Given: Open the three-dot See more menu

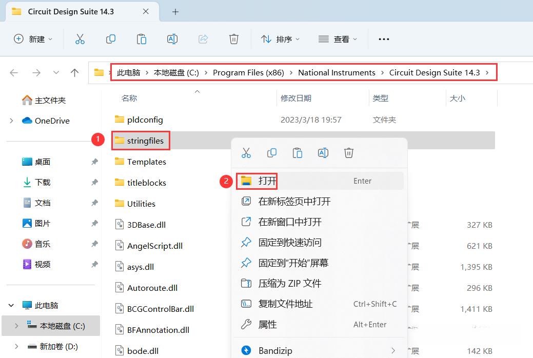Looking at the screenshot, I should point(384,39).
